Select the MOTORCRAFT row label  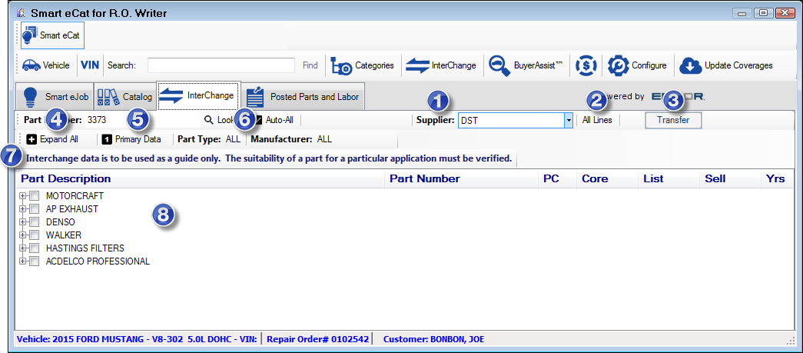tap(75, 195)
